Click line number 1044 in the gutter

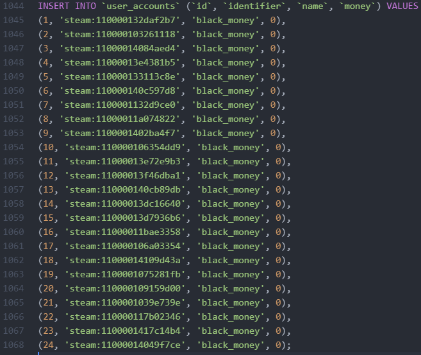click(13, 6)
